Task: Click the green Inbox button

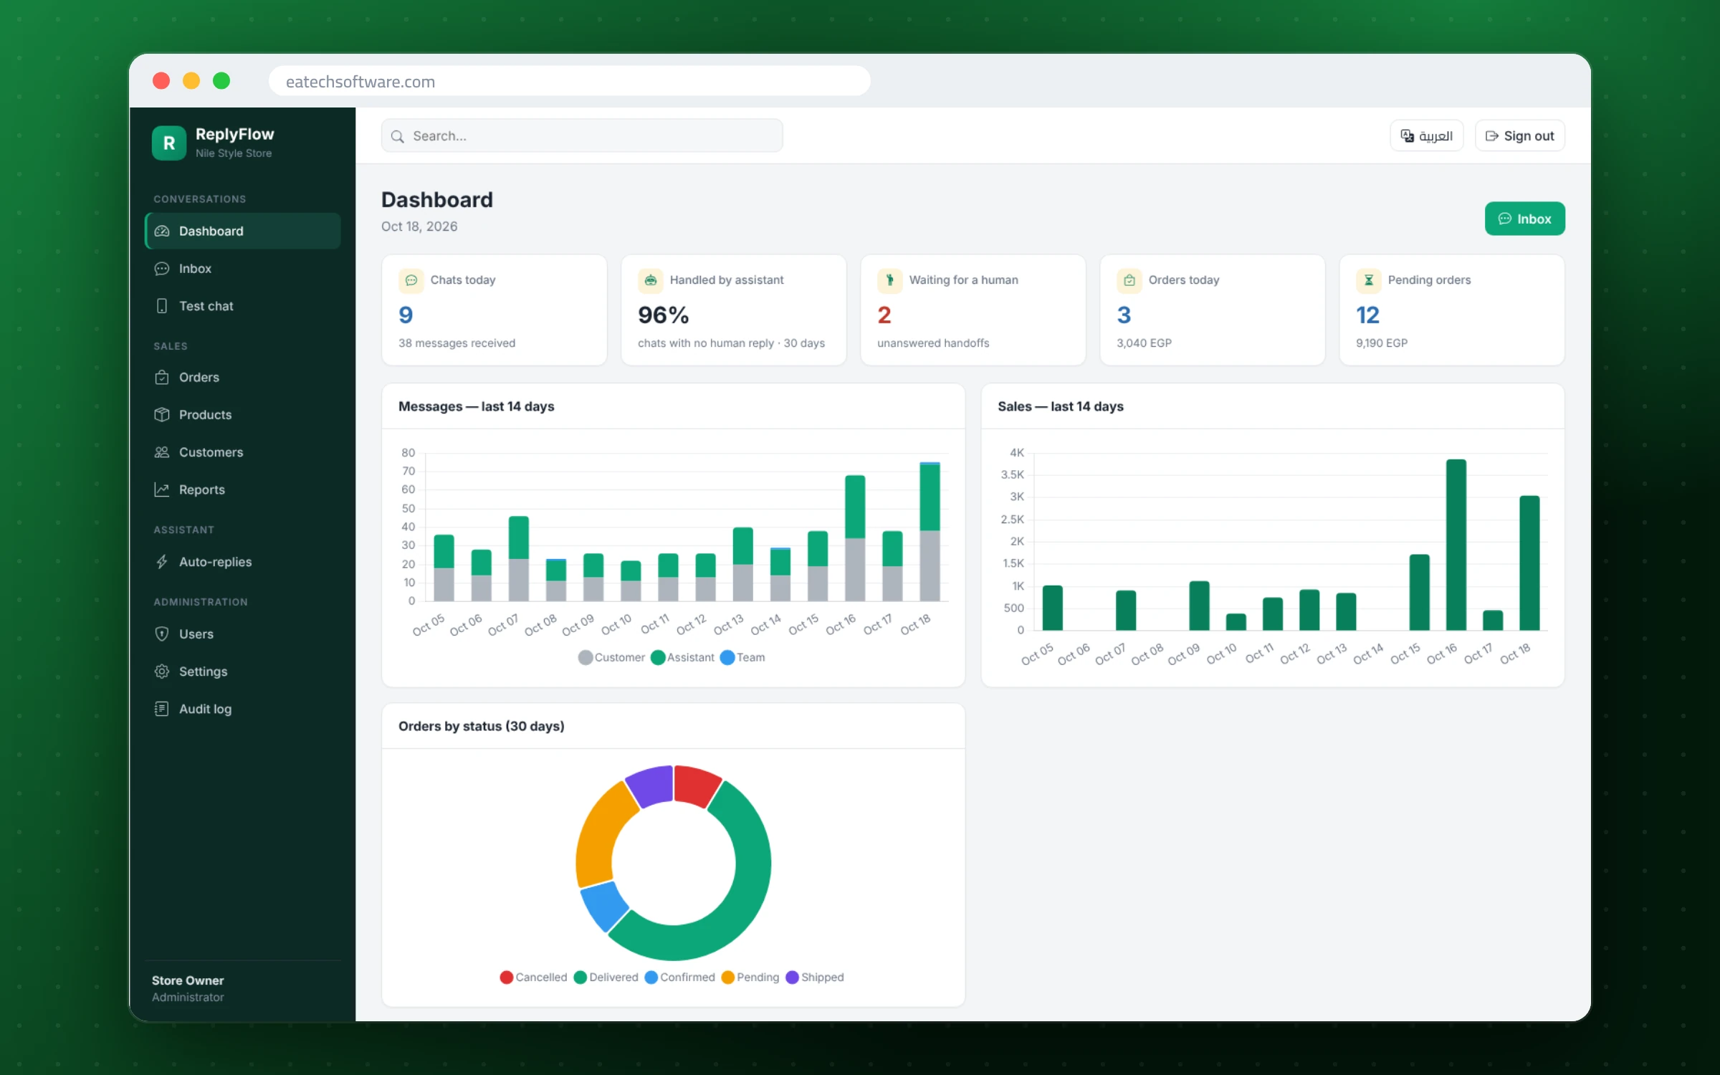Action: [x=1524, y=219]
